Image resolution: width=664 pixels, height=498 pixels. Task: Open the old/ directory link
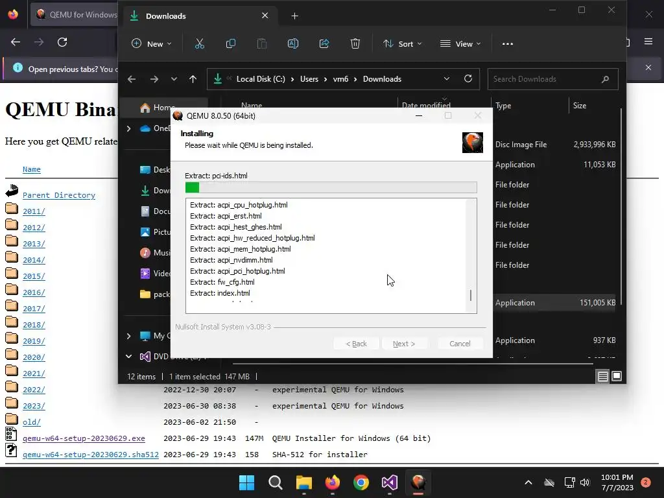32,422
